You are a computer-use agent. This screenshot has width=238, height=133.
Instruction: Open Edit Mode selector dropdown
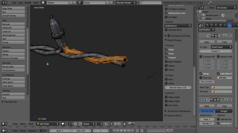(48, 124)
